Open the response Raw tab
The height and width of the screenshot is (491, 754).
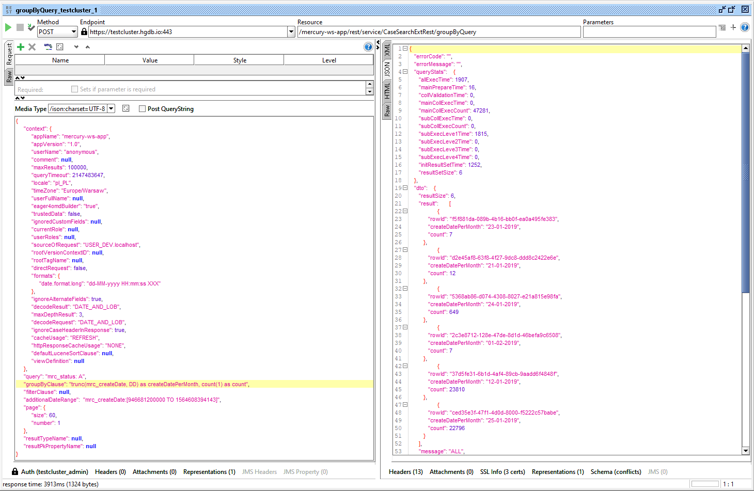click(x=387, y=110)
